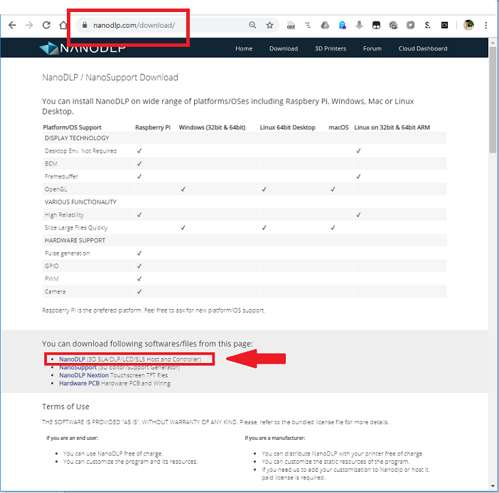This screenshot has height=493, width=499.
Task: Click the 'Camera' row label
Action: point(55,291)
